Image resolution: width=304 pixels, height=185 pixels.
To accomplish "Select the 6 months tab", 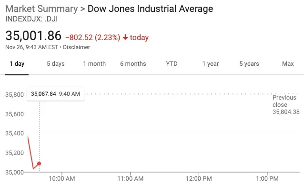I will coord(133,63).
